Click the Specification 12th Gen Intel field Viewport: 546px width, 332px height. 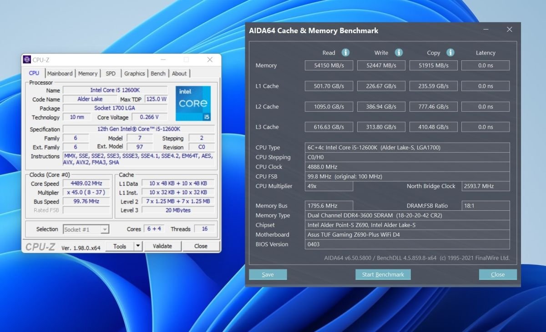[139, 129]
